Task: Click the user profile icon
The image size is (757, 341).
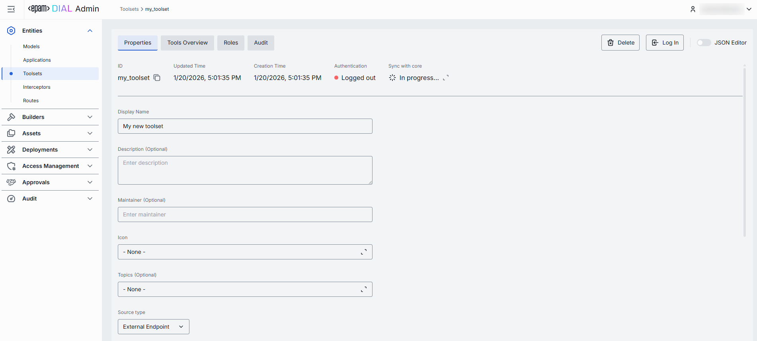Action: [693, 9]
